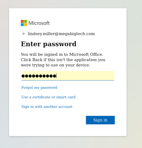Select Sign in with another account
The image size is (142, 148).
click(47, 107)
